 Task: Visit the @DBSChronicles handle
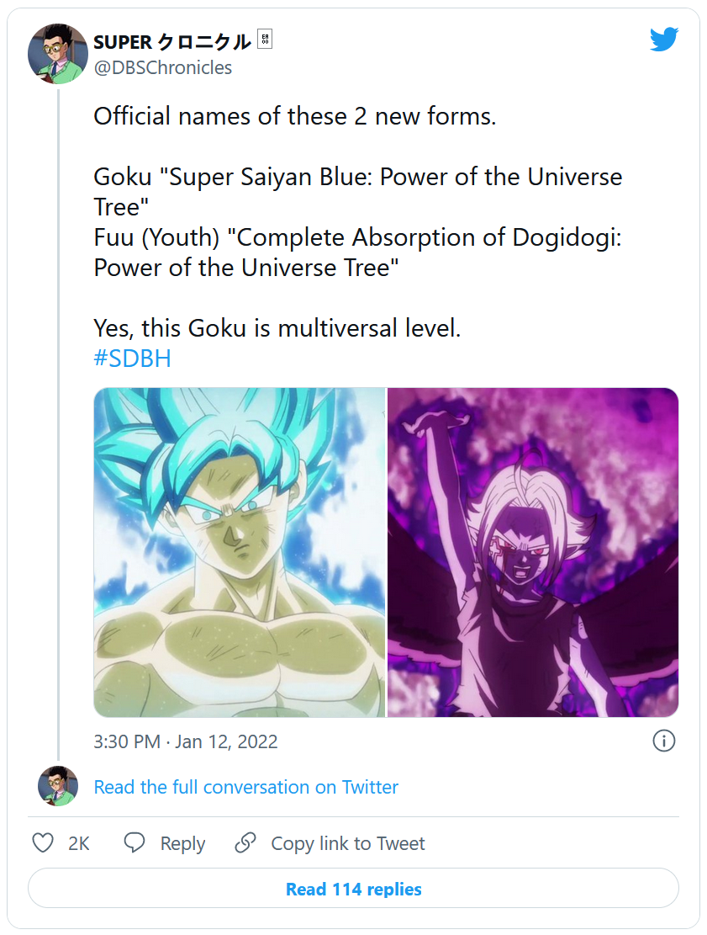[163, 67]
